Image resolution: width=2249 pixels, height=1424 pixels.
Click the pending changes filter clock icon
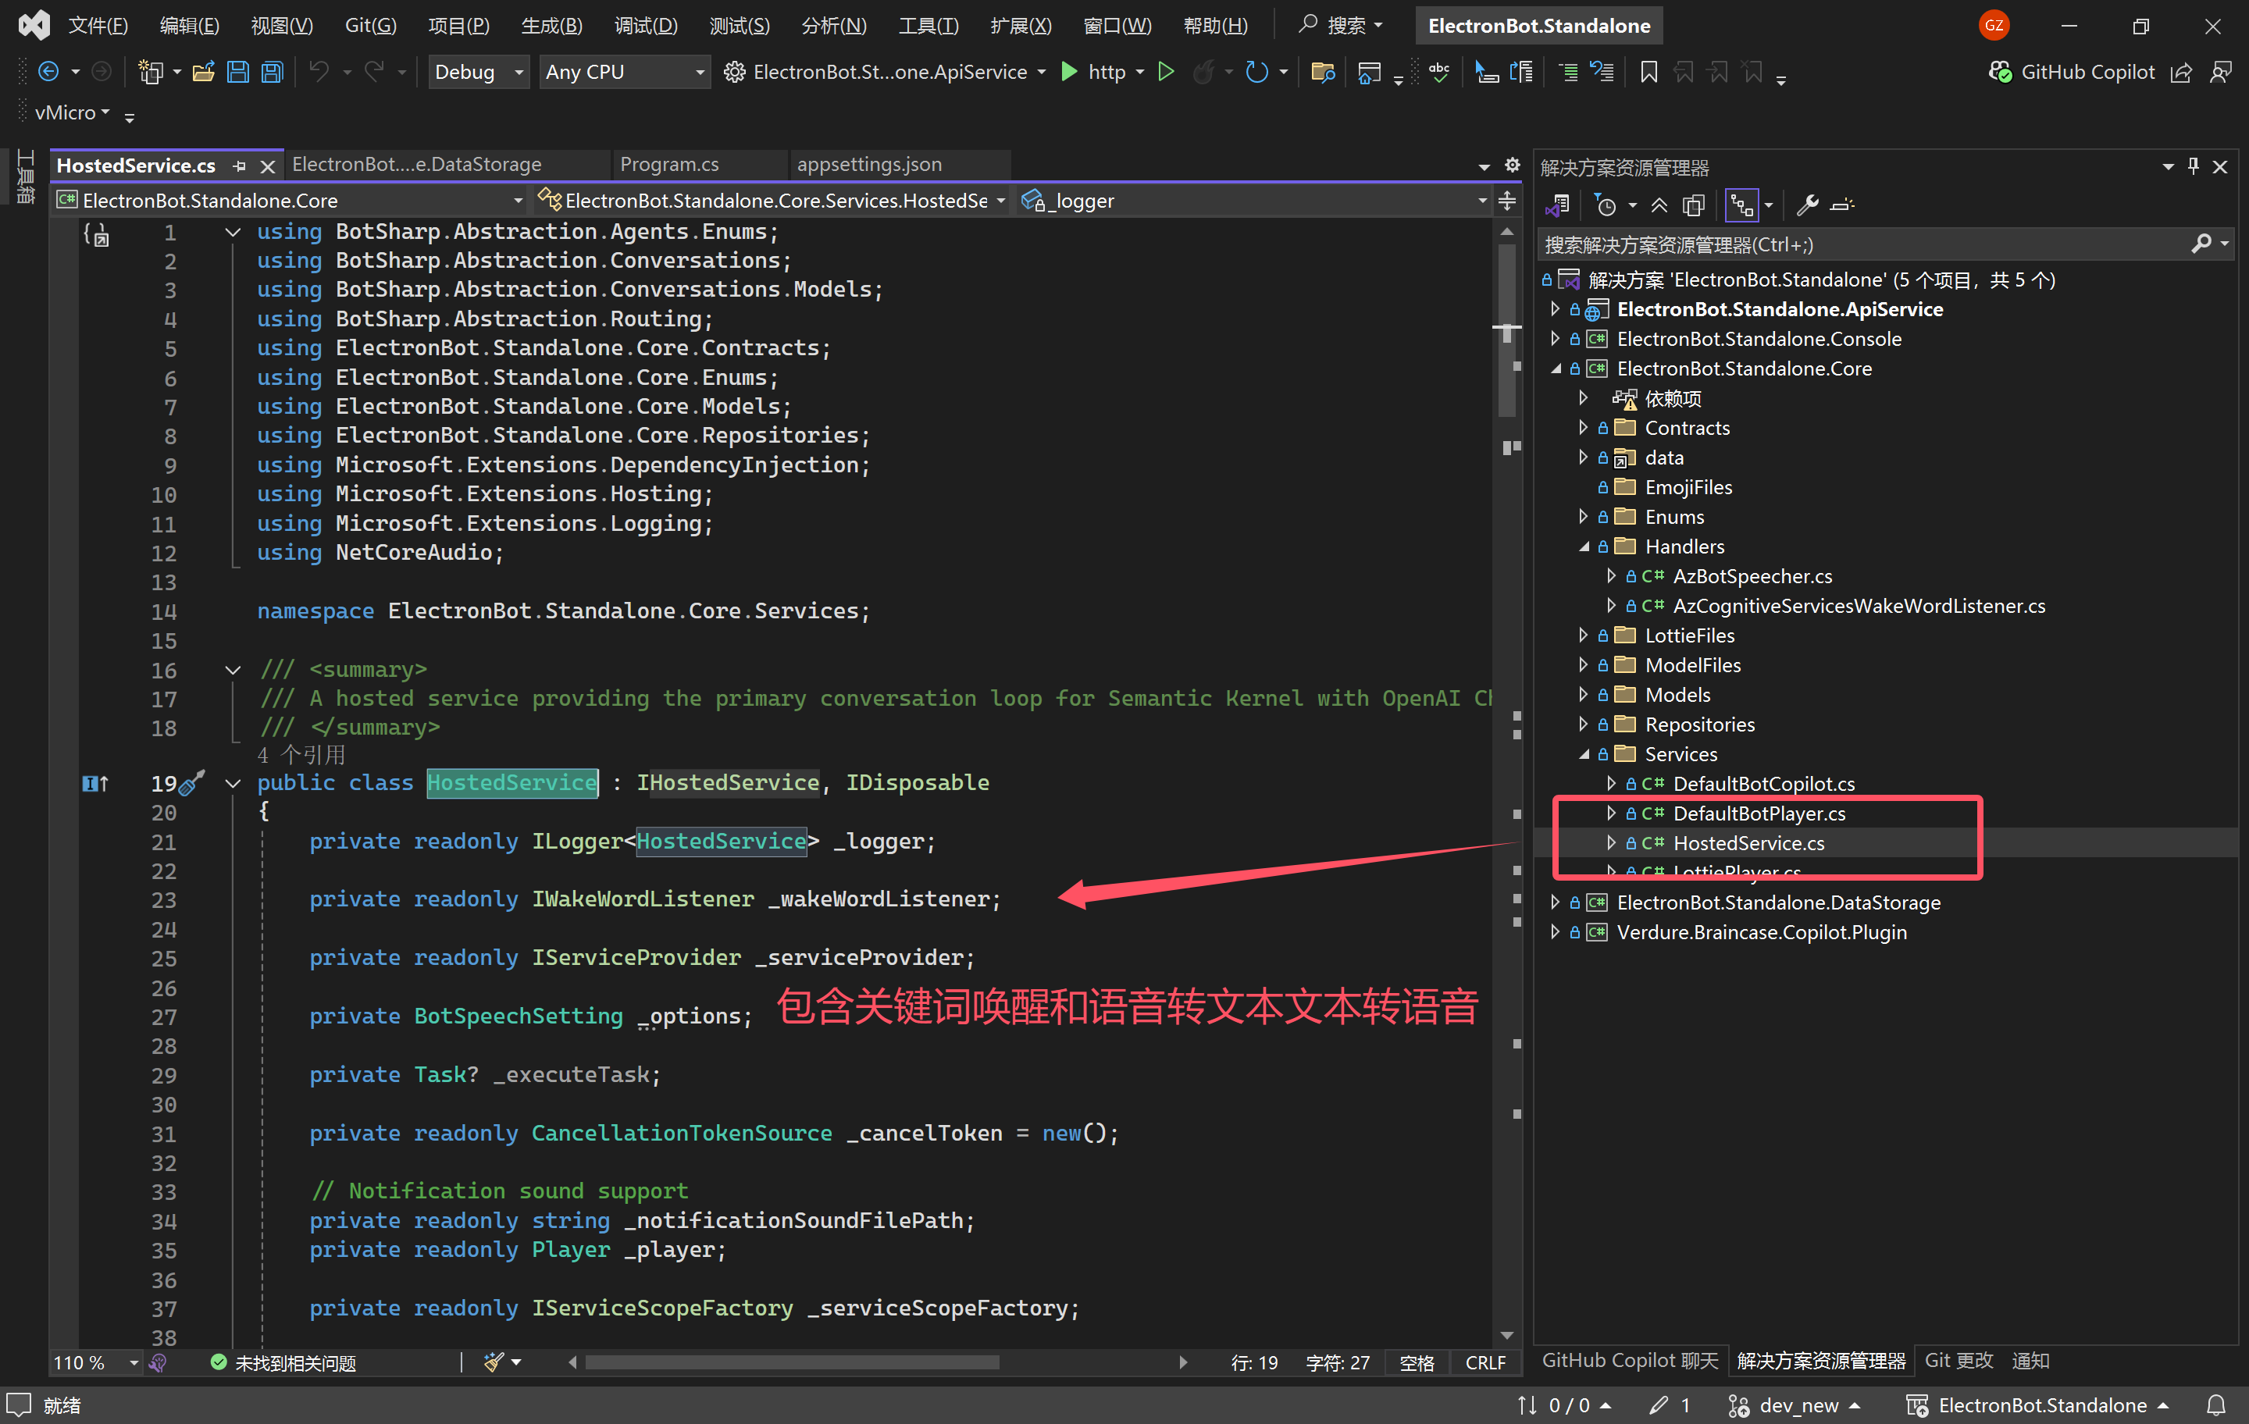pyautogui.click(x=1606, y=205)
